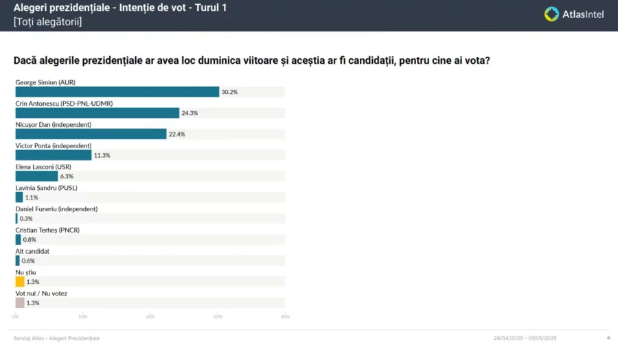Viewport: 618px width, 347px height.
Task: Click the AtlasIntel logo icon
Action: [x=552, y=14]
